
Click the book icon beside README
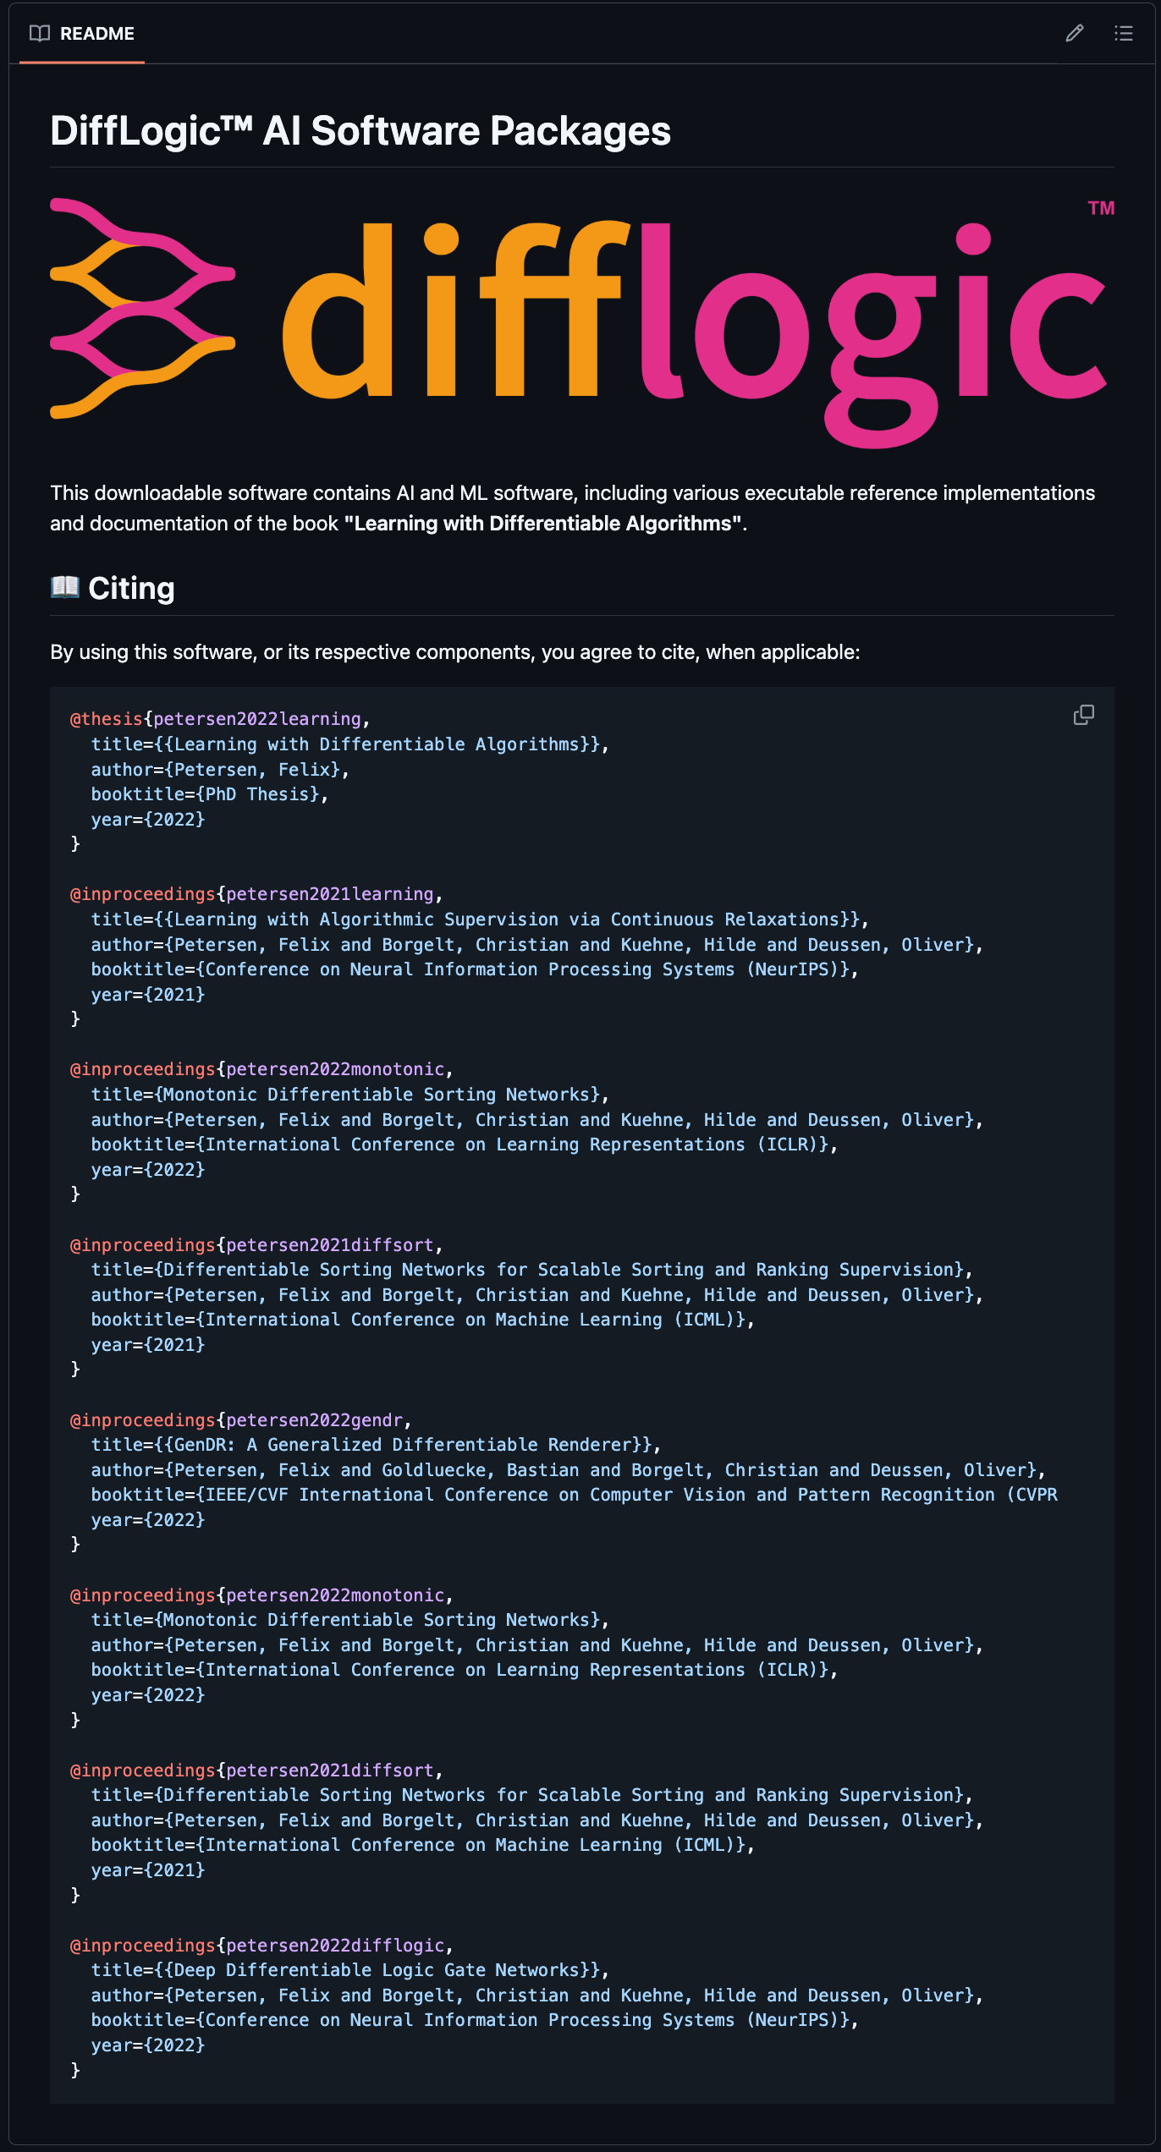tap(40, 34)
